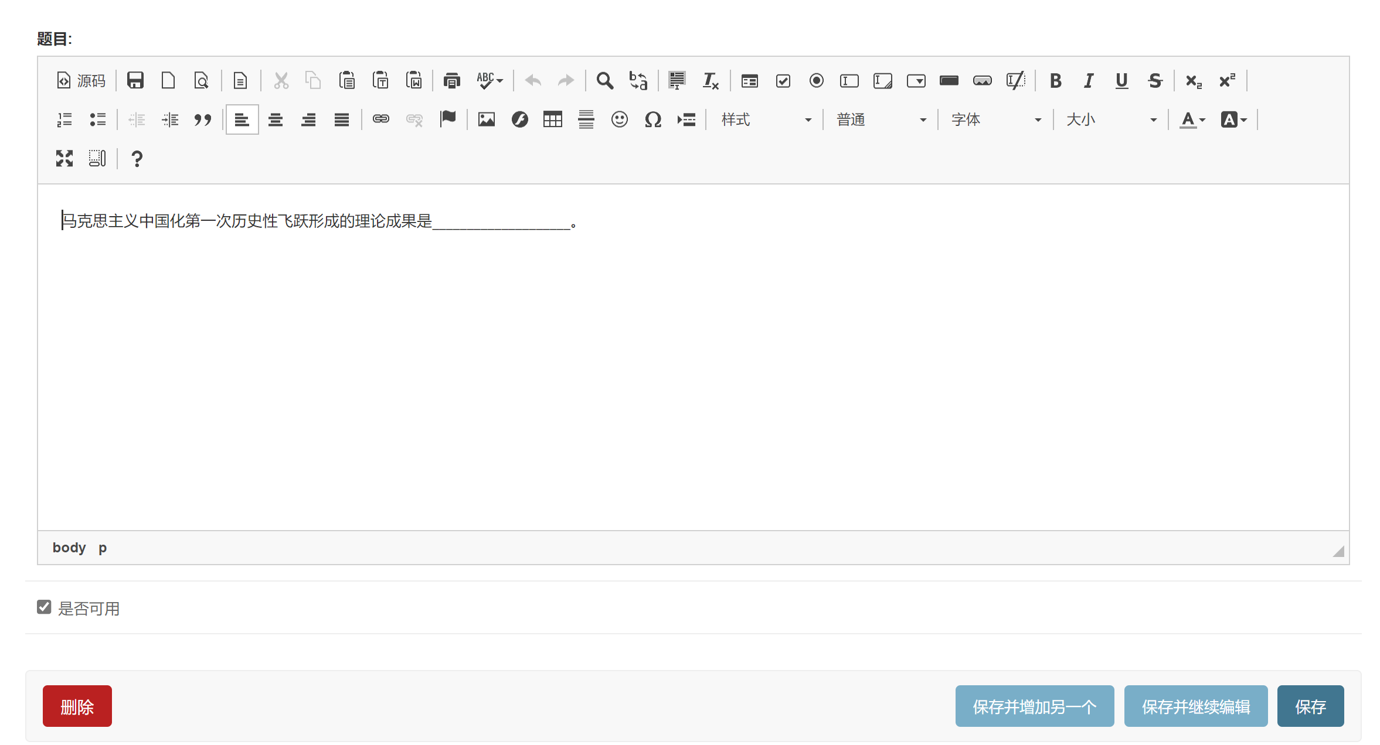Insert an anchor flag
This screenshot has height=745, width=1380.
448,119
